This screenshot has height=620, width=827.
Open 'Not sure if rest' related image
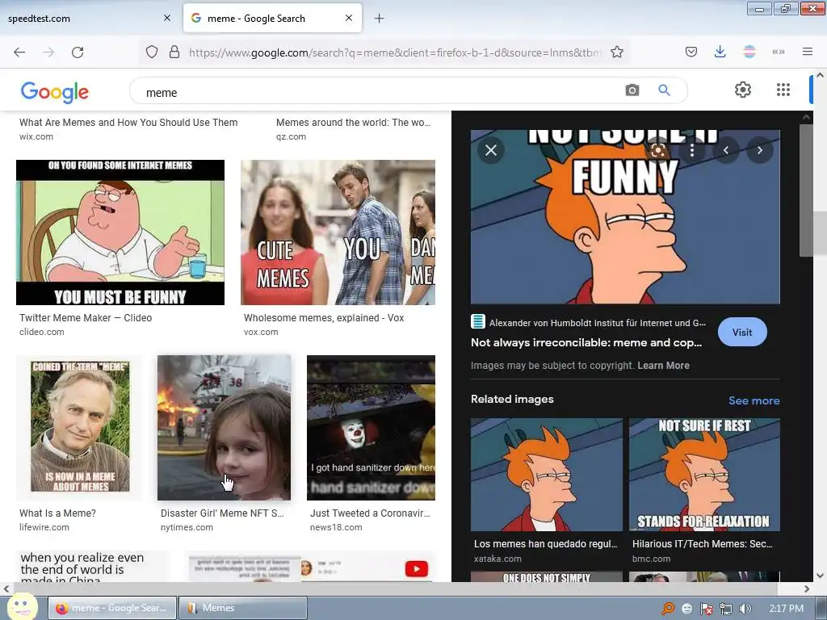tap(704, 475)
